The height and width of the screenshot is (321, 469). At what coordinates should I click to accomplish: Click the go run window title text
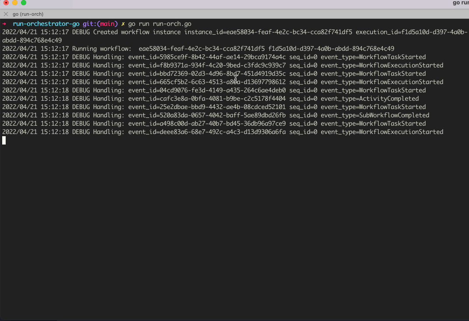pyautogui.click(x=459, y=3)
